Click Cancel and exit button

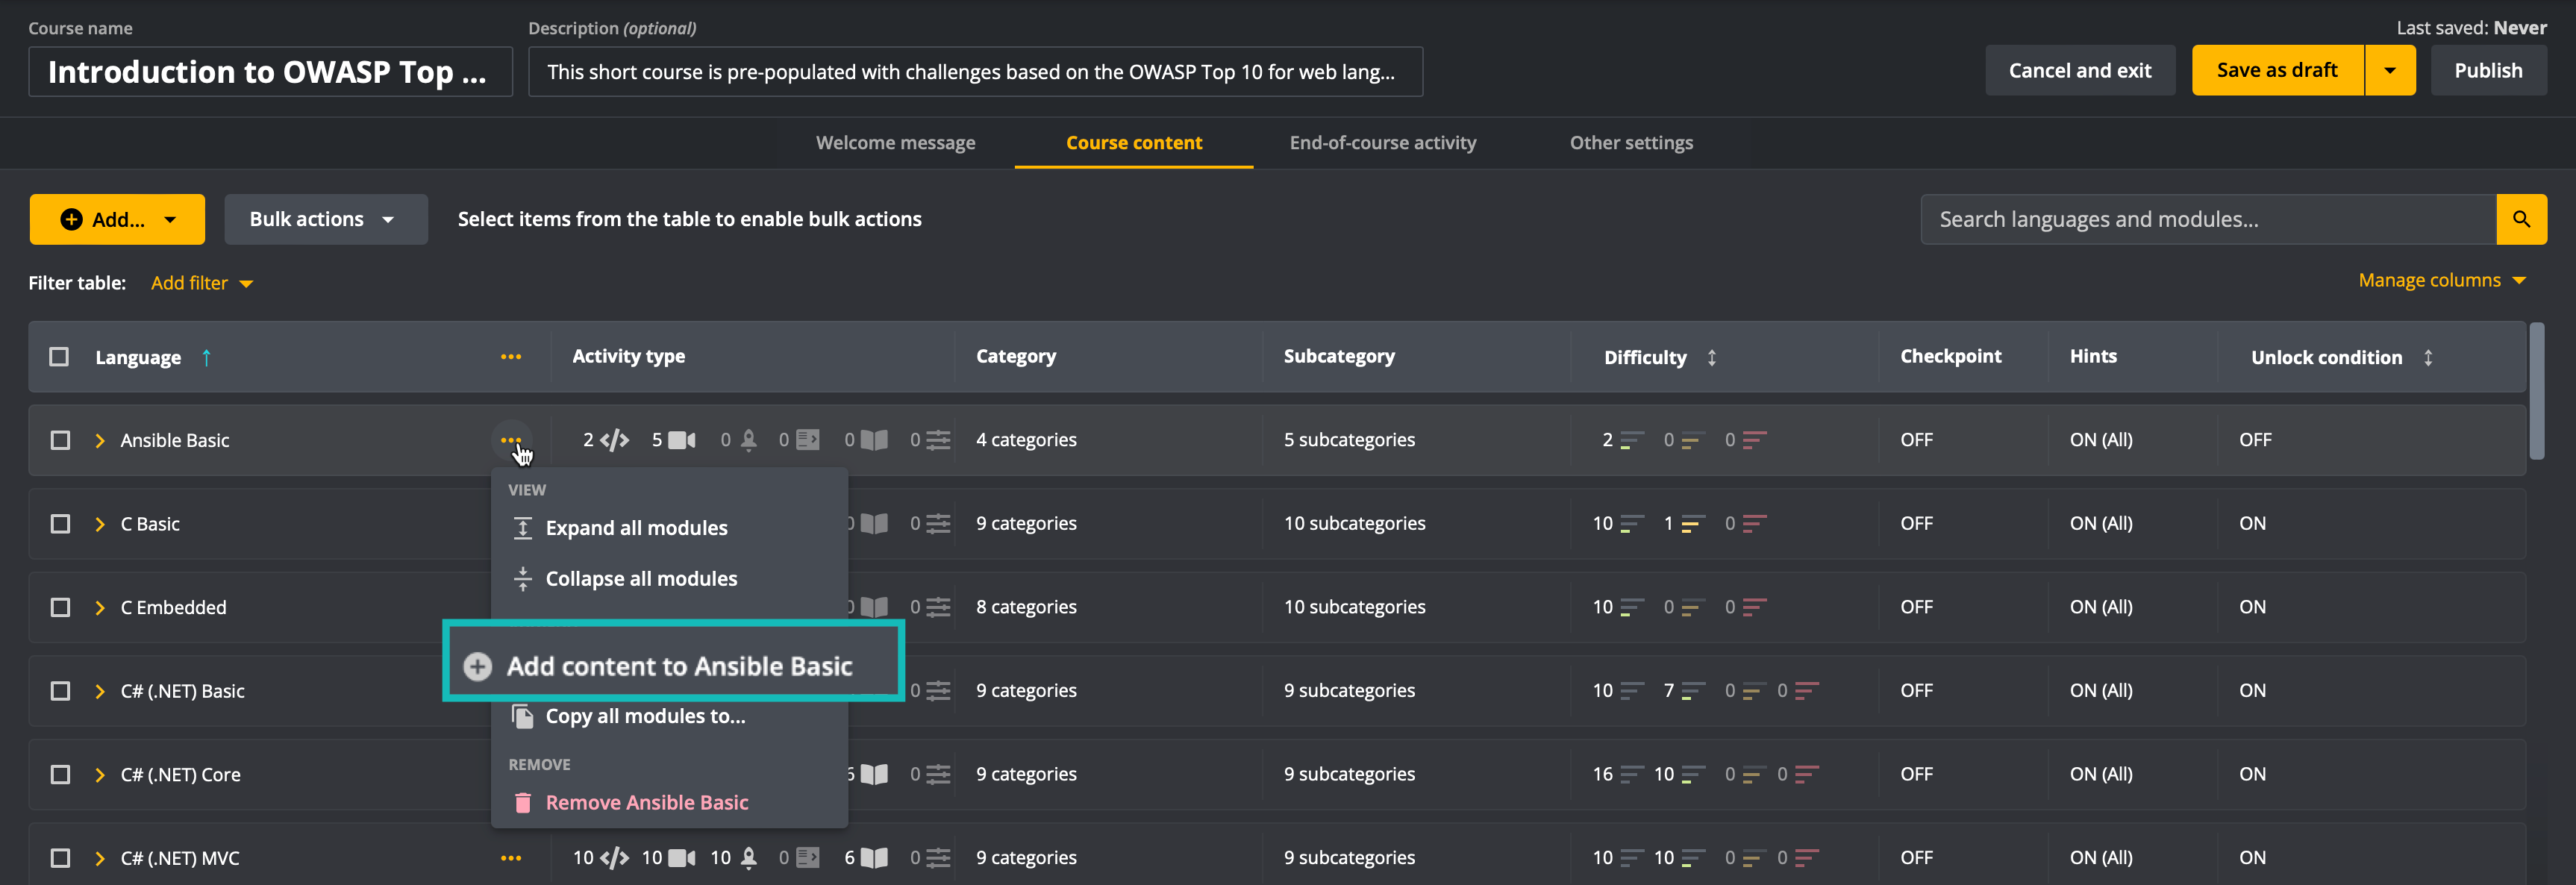pos(2080,70)
